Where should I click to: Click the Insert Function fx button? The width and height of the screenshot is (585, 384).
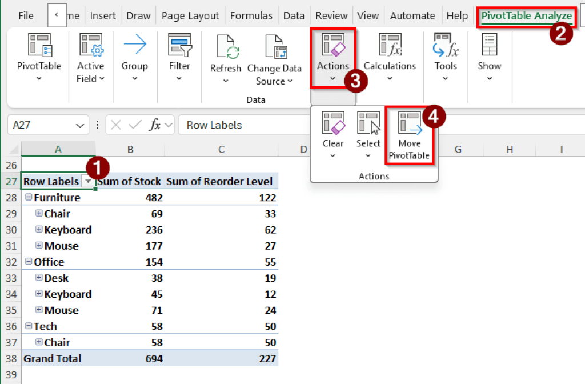pos(156,125)
